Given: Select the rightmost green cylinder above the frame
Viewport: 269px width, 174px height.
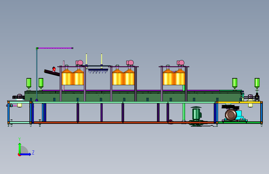Looking at the screenshot, I should (x=257, y=83).
